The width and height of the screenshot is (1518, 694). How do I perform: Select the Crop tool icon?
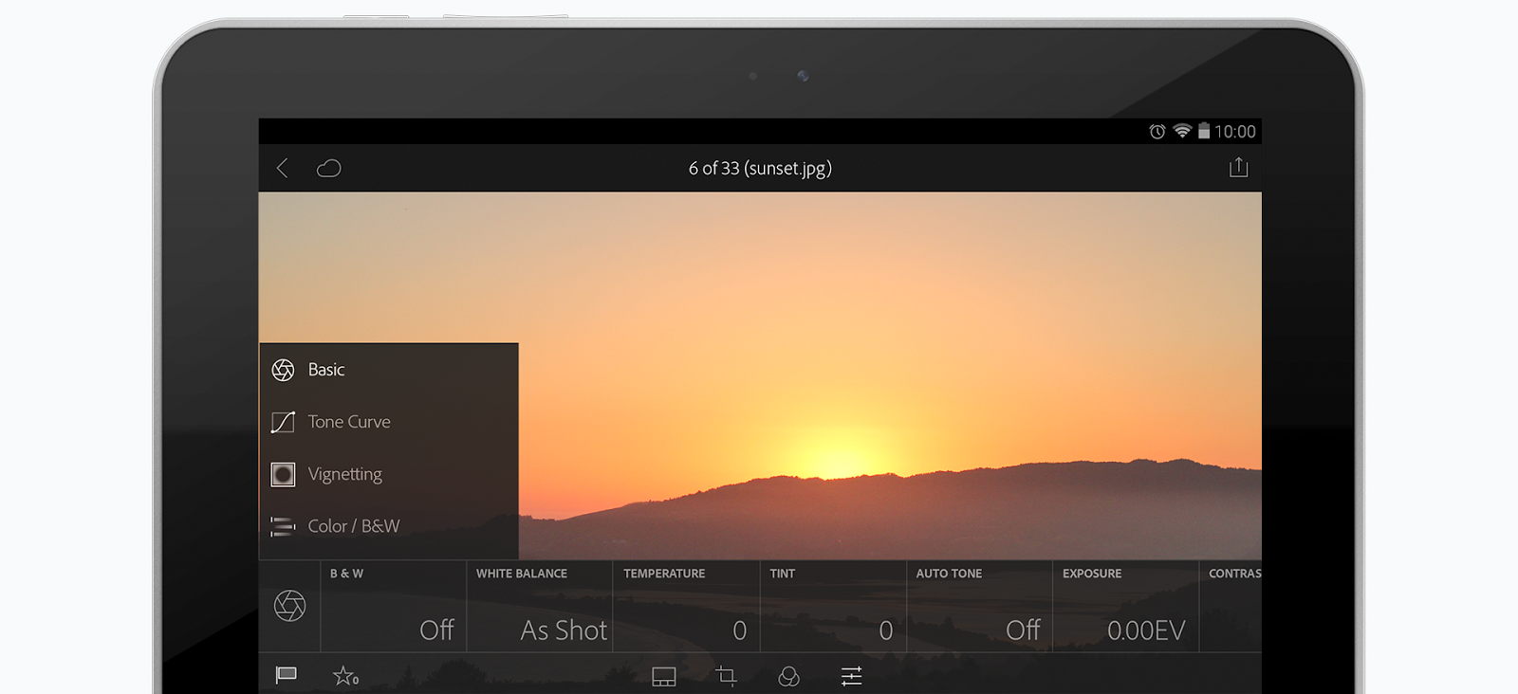click(726, 676)
